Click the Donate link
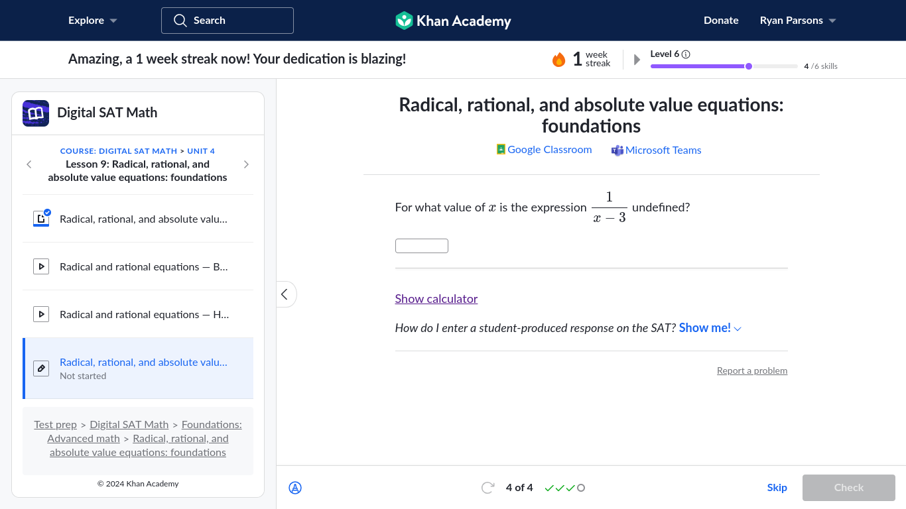 721,21
